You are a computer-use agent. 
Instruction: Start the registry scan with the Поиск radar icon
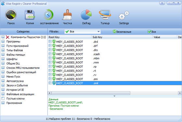click(11, 15)
